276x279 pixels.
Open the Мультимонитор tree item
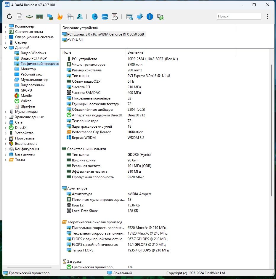click(31, 80)
